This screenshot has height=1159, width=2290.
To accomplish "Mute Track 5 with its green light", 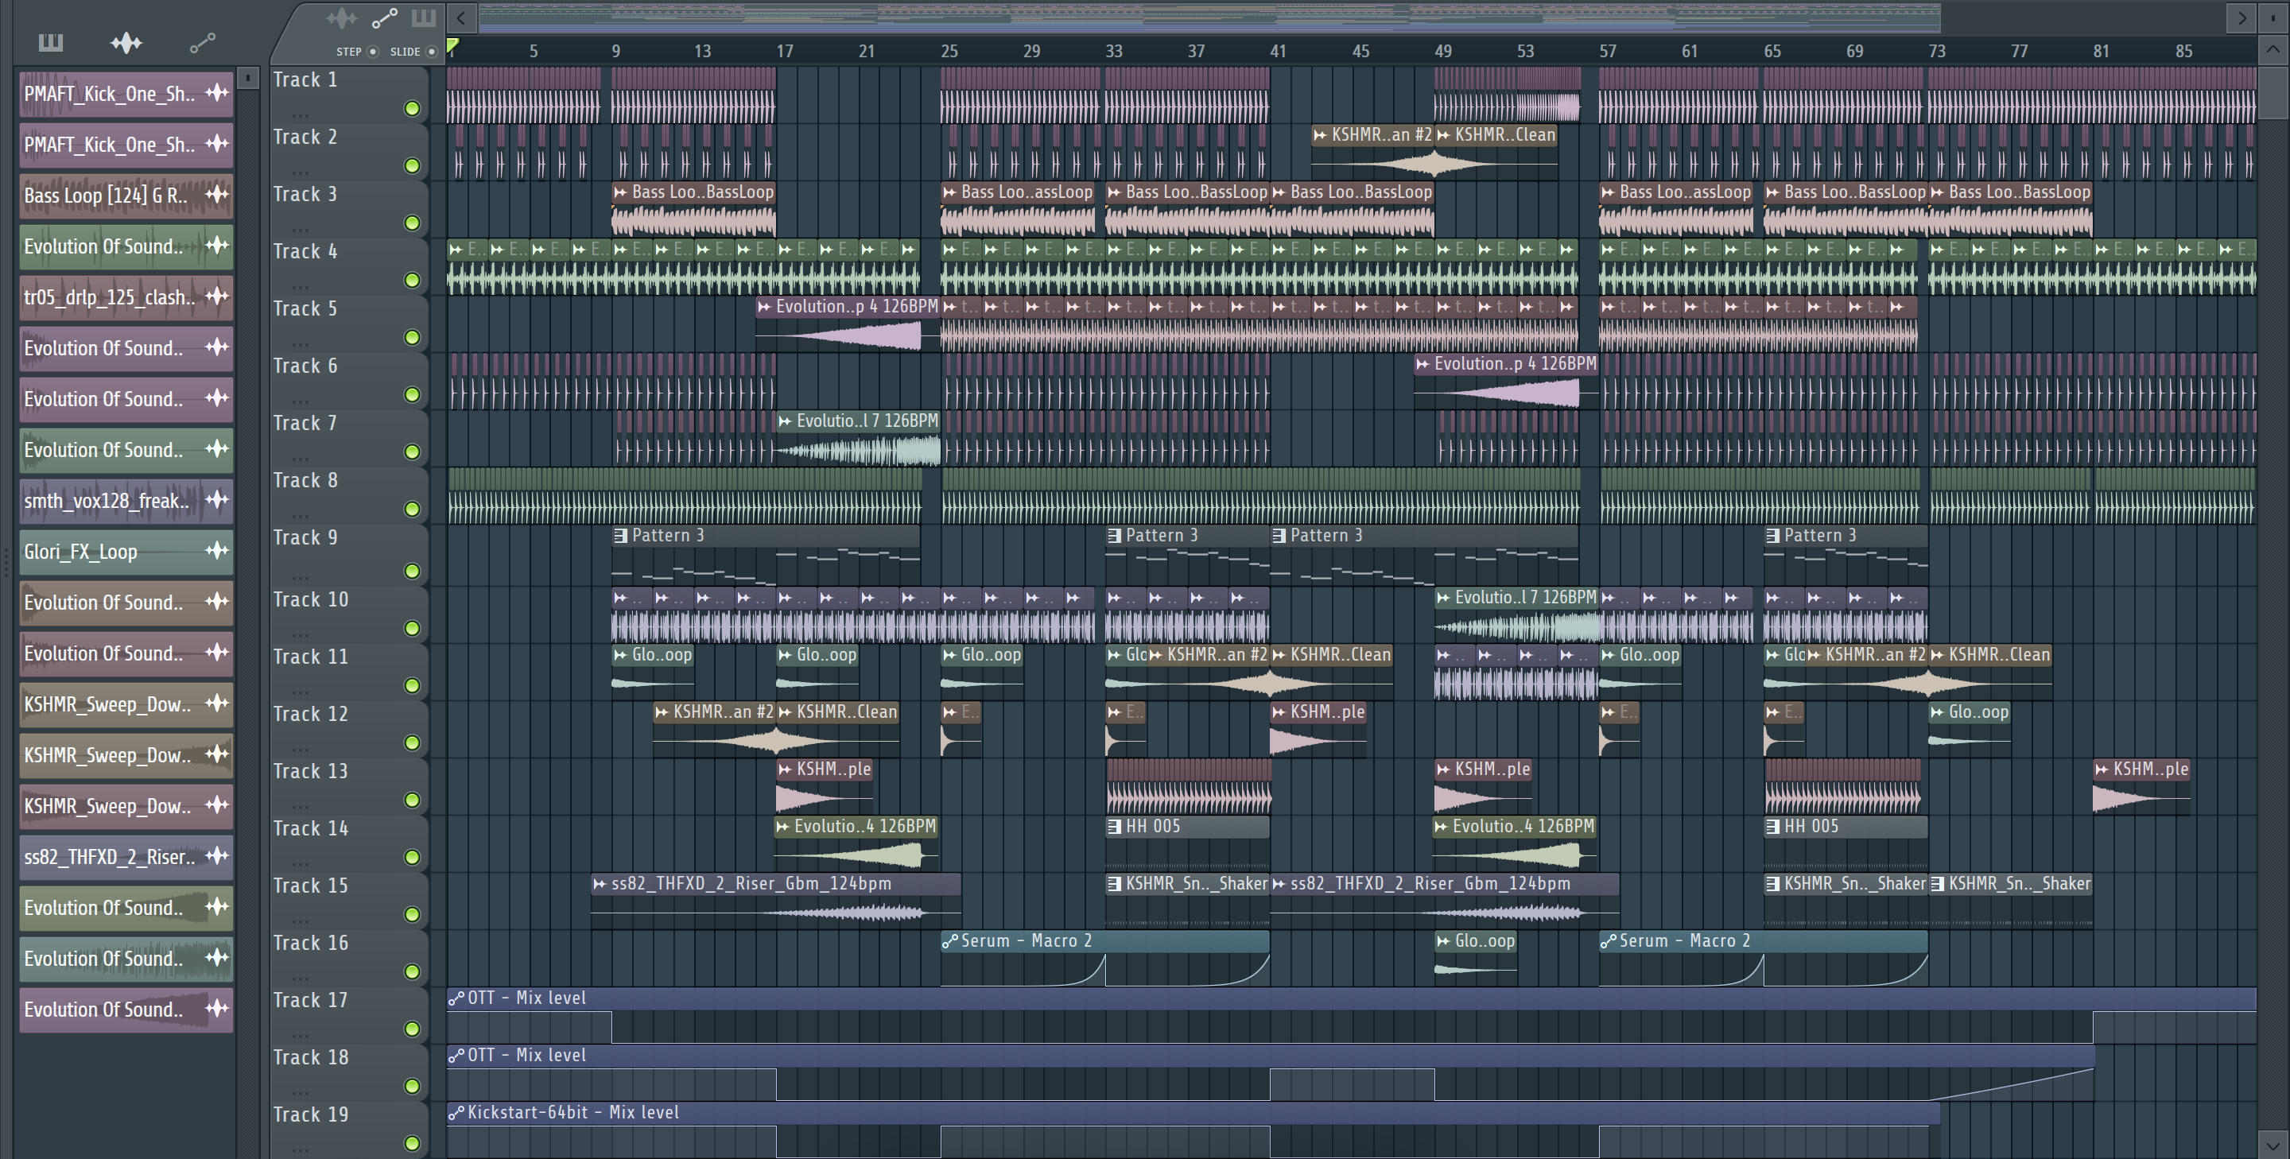I will [x=412, y=337].
